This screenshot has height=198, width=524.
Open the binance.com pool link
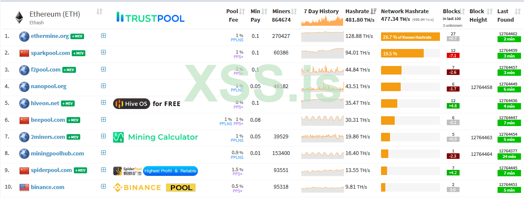48,187
